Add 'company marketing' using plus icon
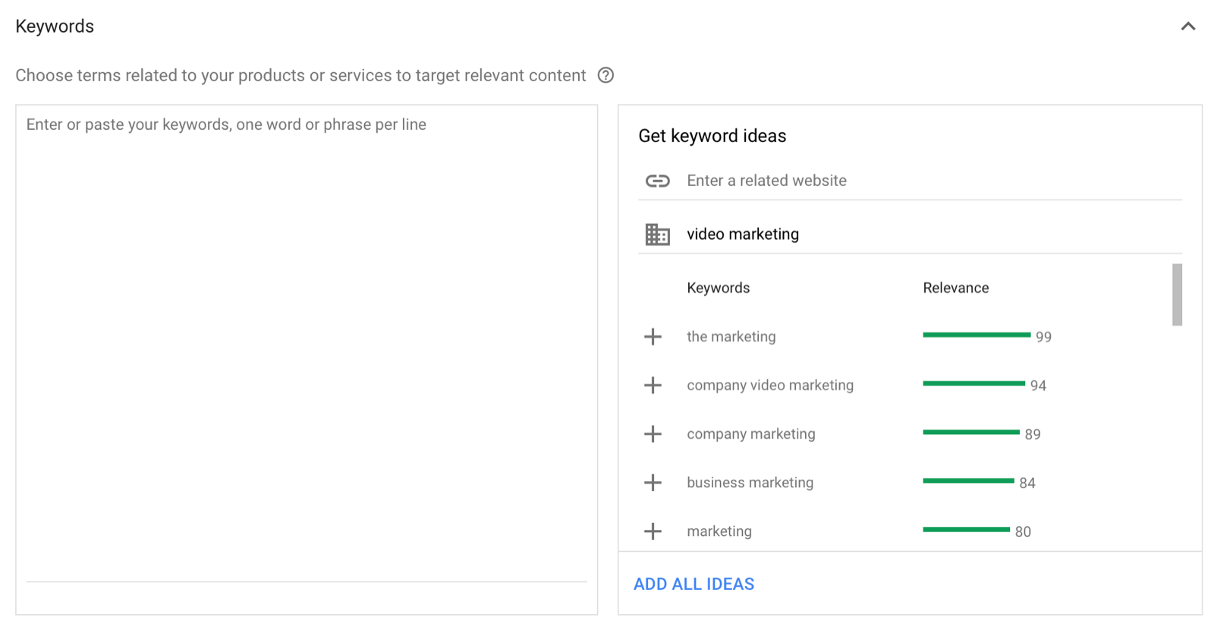The image size is (1214, 627). (x=653, y=434)
